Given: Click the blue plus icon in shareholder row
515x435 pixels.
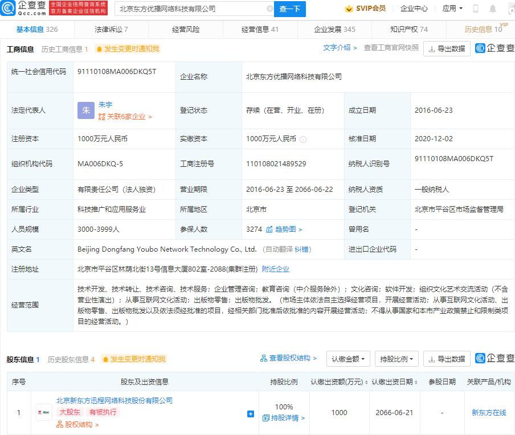Looking at the screenshot, I should [250, 414].
